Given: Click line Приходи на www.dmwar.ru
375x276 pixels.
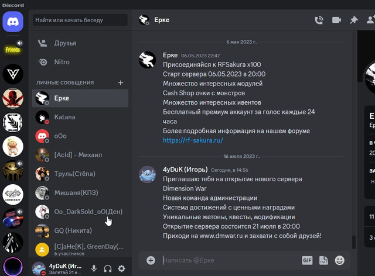Looking at the screenshot, I should pyautogui.click(x=242, y=236).
